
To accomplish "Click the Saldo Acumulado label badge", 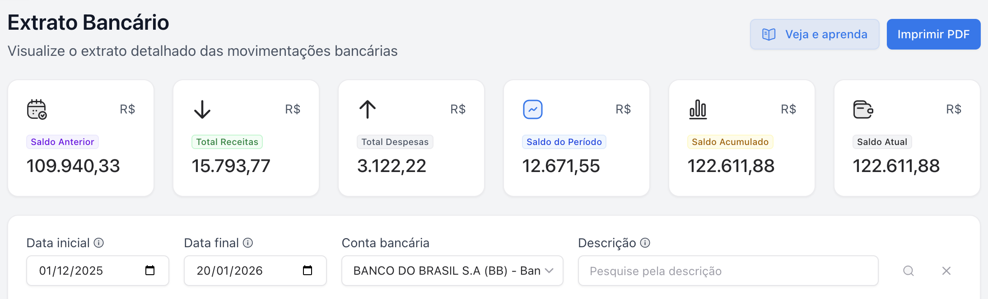I will [x=730, y=142].
